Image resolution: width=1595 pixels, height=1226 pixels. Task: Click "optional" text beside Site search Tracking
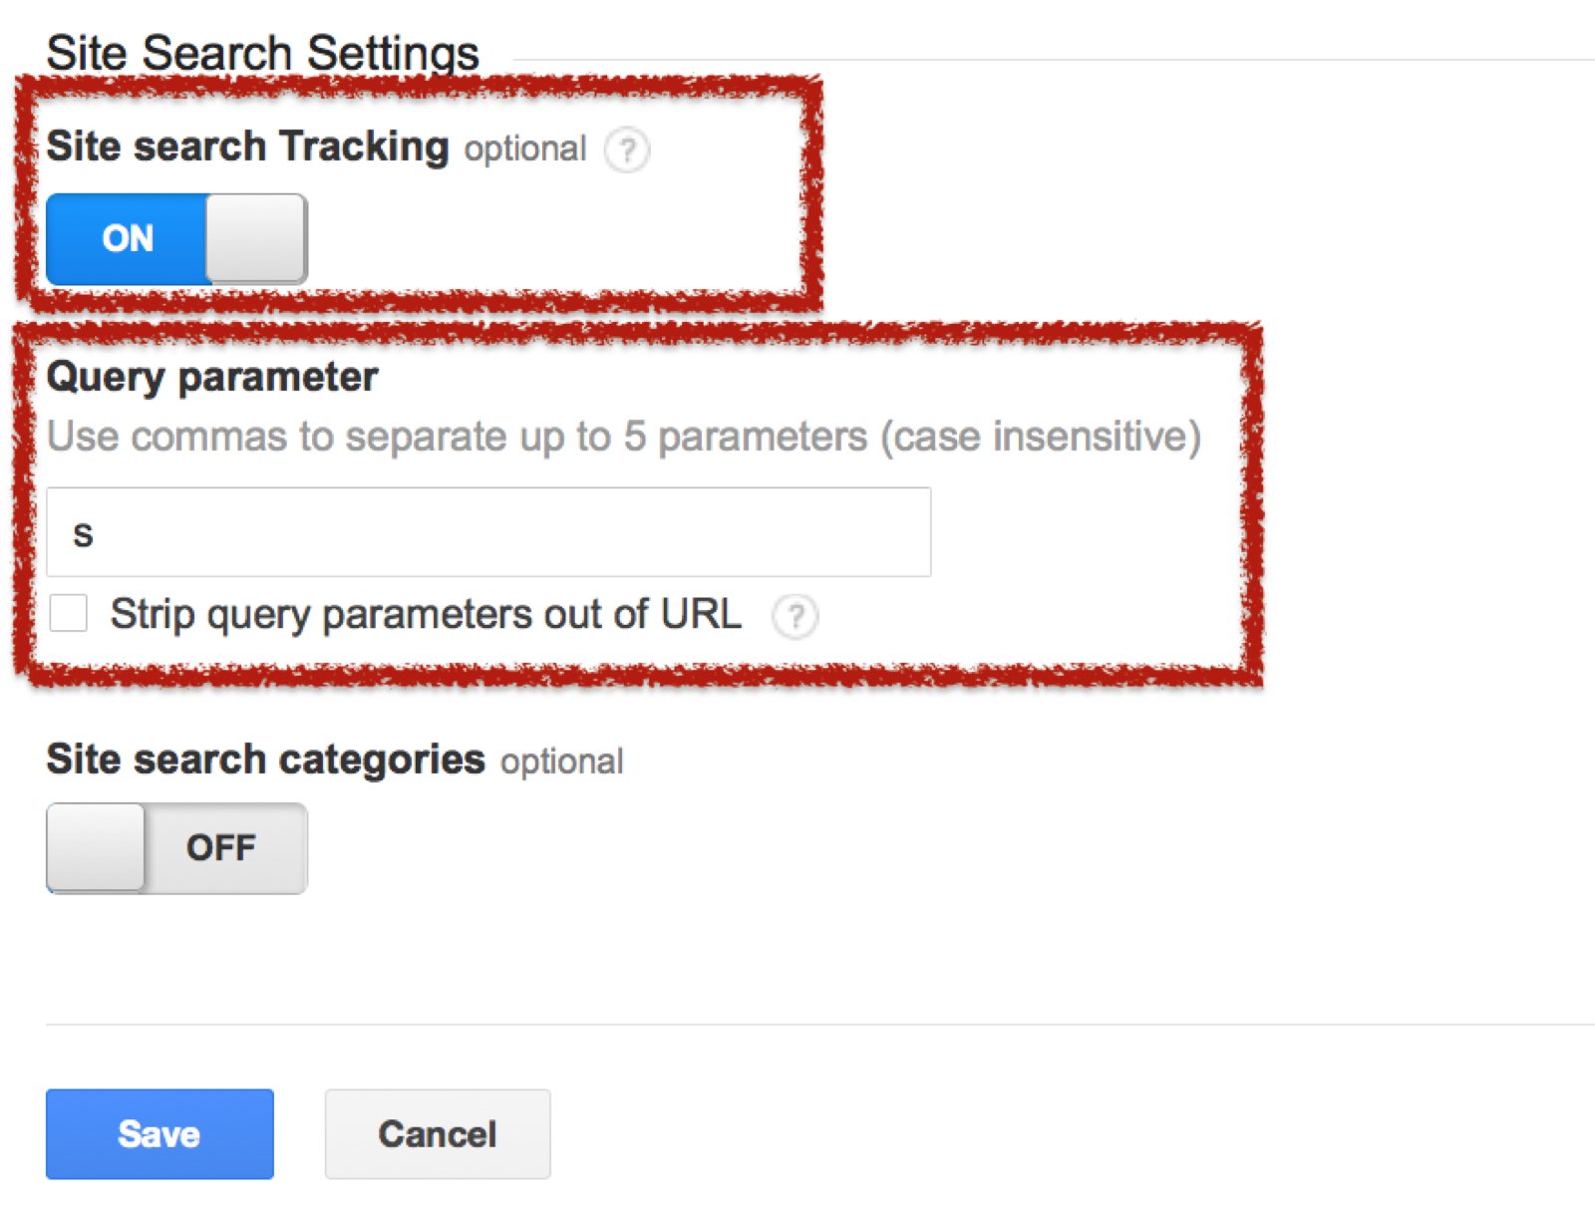pyautogui.click(x=525, y=150)
